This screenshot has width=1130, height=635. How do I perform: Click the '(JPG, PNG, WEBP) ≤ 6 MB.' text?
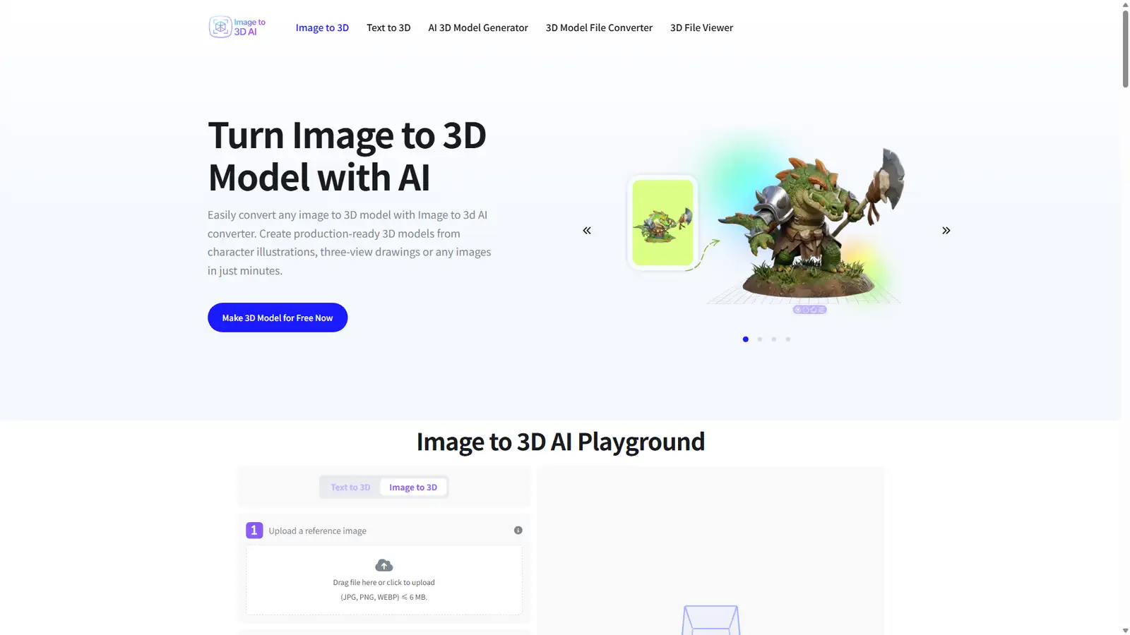[x=384, y=597]
